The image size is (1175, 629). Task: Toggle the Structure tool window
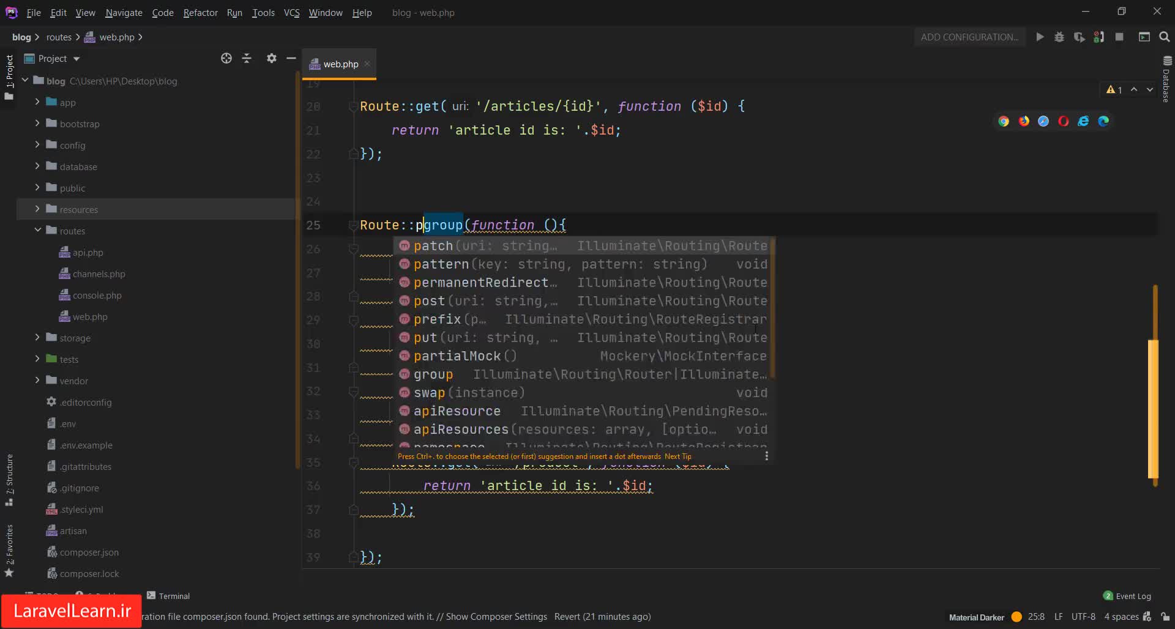[9, 479]
